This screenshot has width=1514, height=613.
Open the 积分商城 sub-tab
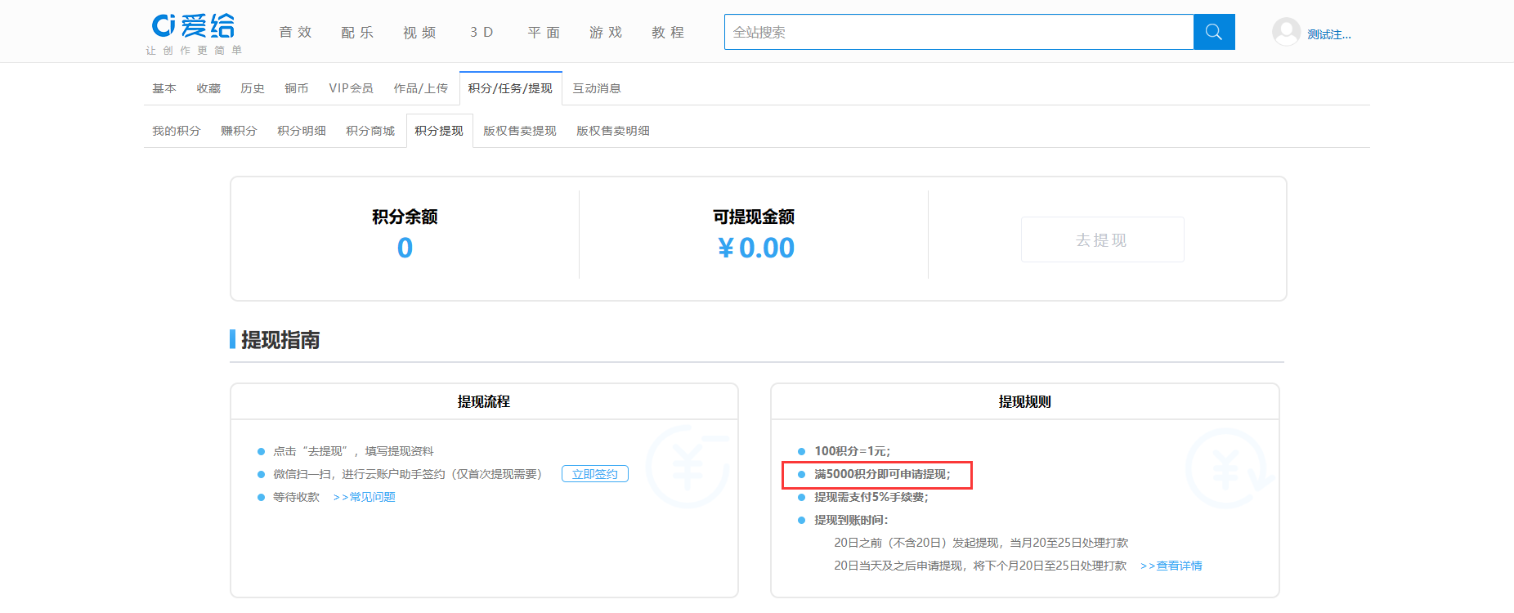tap(370, 131)
